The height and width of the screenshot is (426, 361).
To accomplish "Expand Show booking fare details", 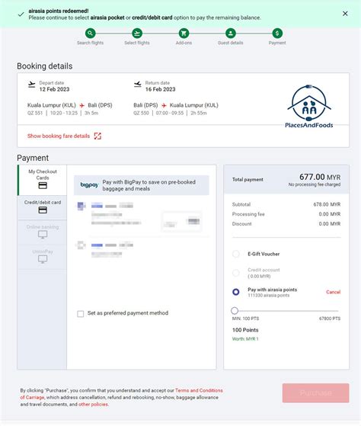I will (59, 136).
